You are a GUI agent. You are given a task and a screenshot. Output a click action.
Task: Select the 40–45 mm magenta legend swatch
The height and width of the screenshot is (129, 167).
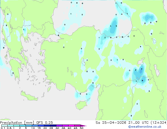click(71, 126)
